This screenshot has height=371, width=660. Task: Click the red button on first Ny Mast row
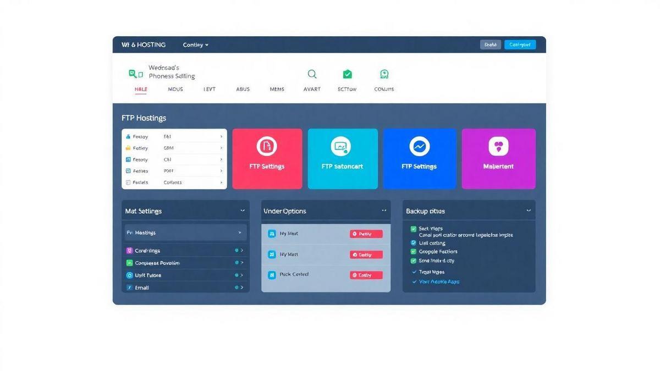366,234
